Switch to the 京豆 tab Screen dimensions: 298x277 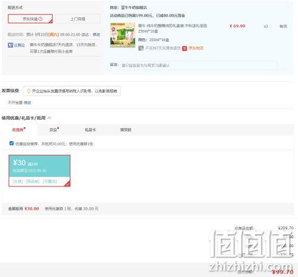[53, 130]
